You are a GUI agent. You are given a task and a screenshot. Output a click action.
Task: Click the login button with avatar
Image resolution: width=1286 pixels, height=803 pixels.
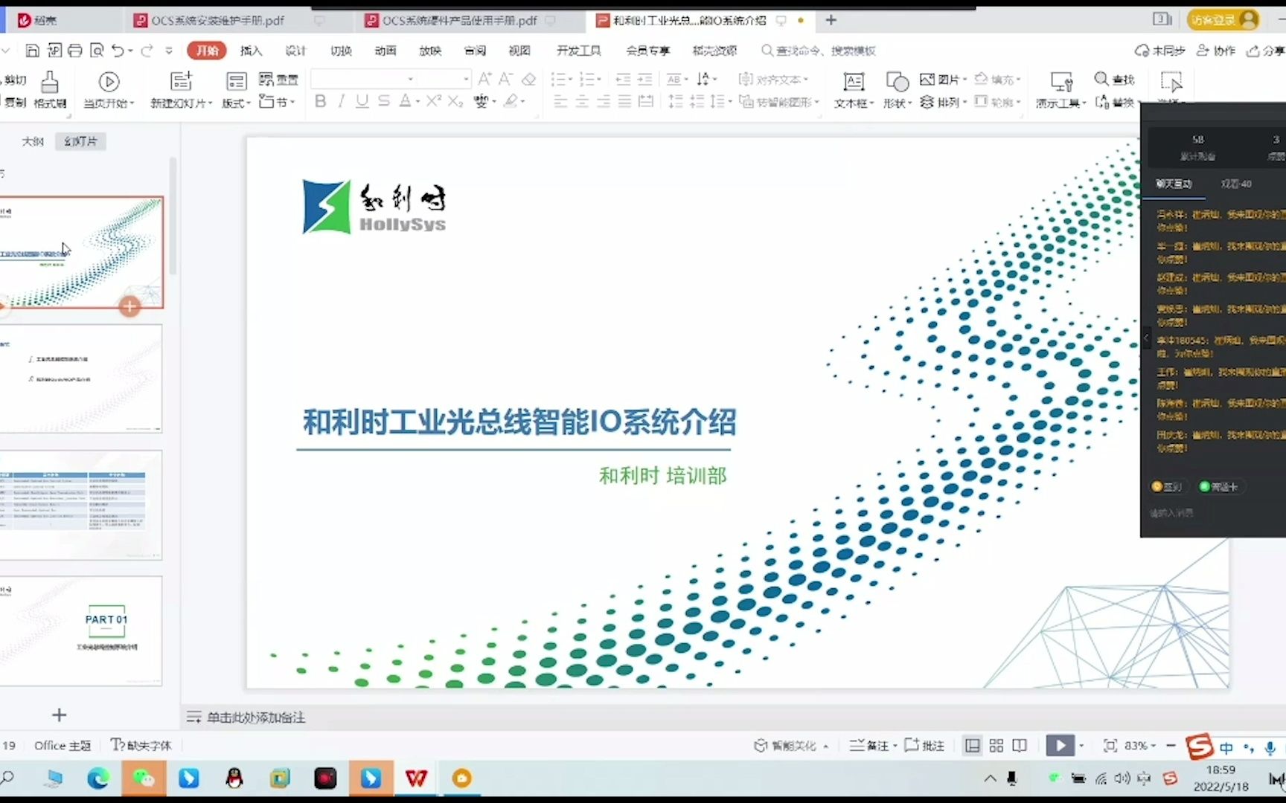[1223, 20]
